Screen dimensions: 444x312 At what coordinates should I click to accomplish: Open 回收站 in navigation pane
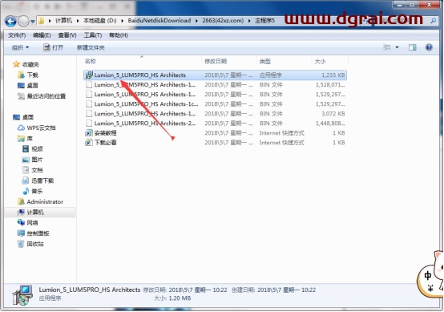click(x=30, y=244)
